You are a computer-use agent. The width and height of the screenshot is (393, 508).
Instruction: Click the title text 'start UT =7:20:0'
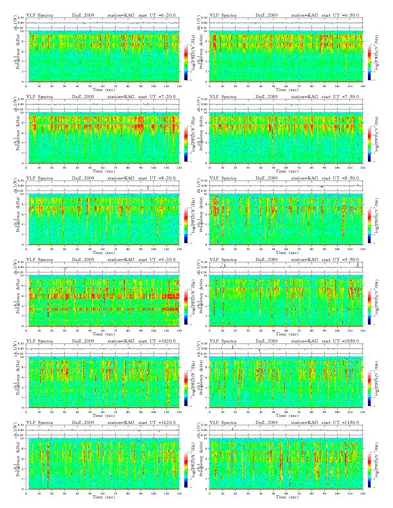point(157,97)
